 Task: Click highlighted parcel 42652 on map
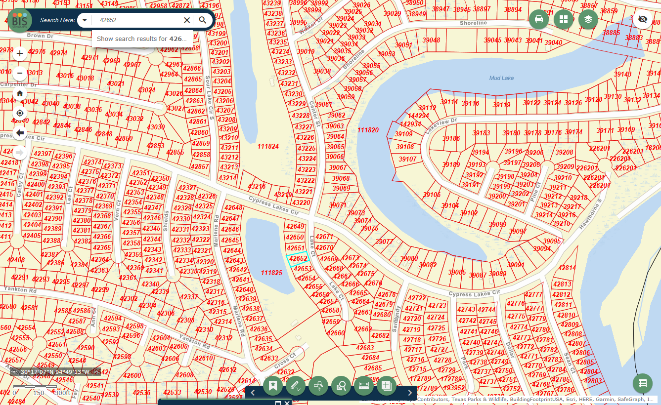pos(298,258)
